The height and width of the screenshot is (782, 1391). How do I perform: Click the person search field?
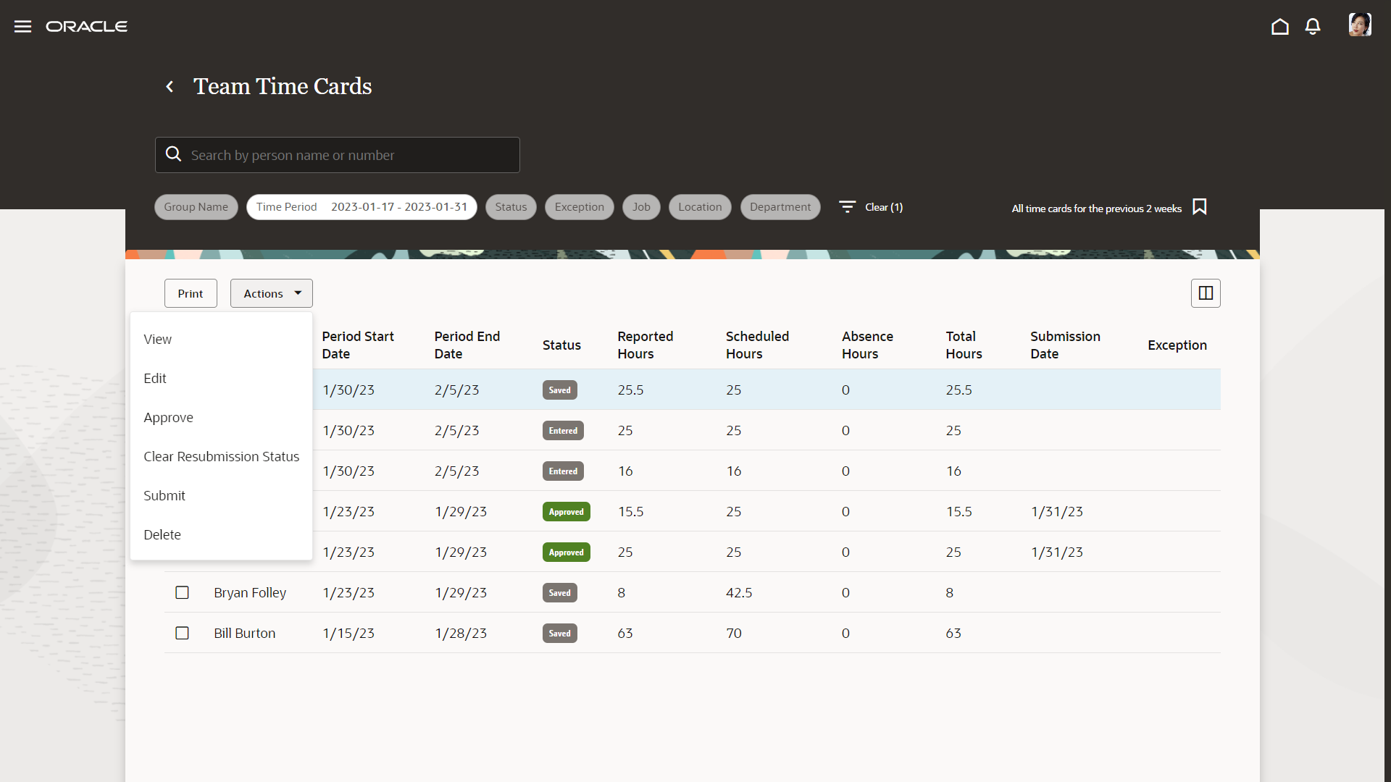click(x=348, y=155)
